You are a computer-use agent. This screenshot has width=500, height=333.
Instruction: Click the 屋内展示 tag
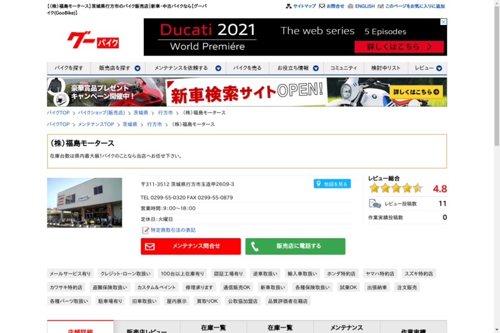[177, 301]
